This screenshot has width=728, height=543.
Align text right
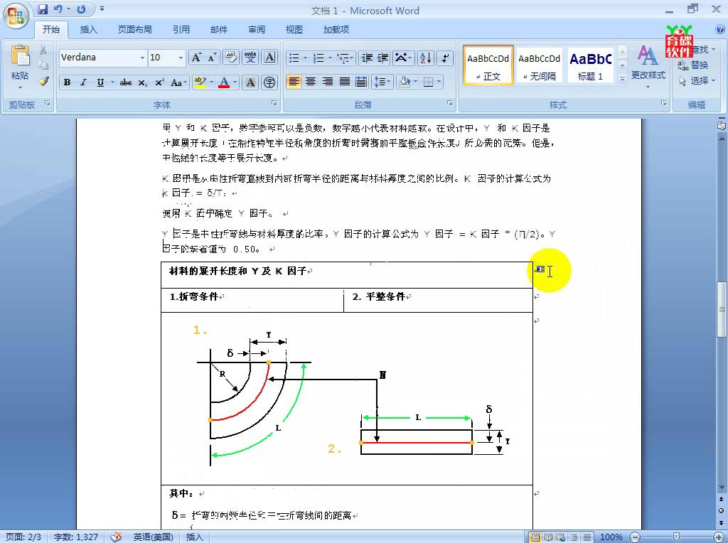328,82
